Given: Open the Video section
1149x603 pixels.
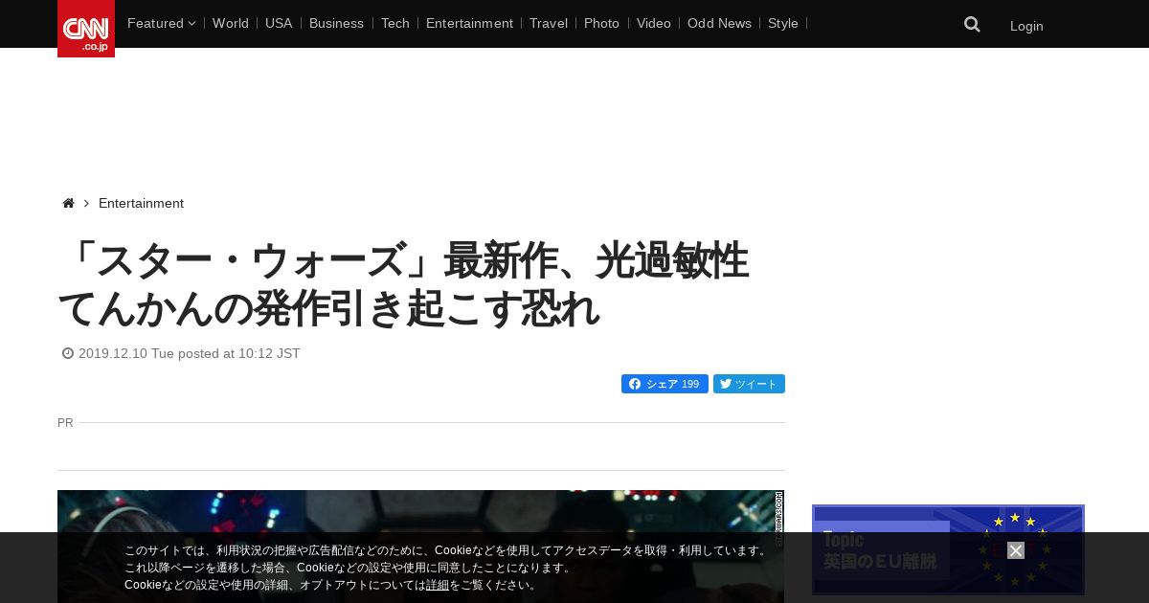Looking at the screenshot, I should tap(654, 23).
